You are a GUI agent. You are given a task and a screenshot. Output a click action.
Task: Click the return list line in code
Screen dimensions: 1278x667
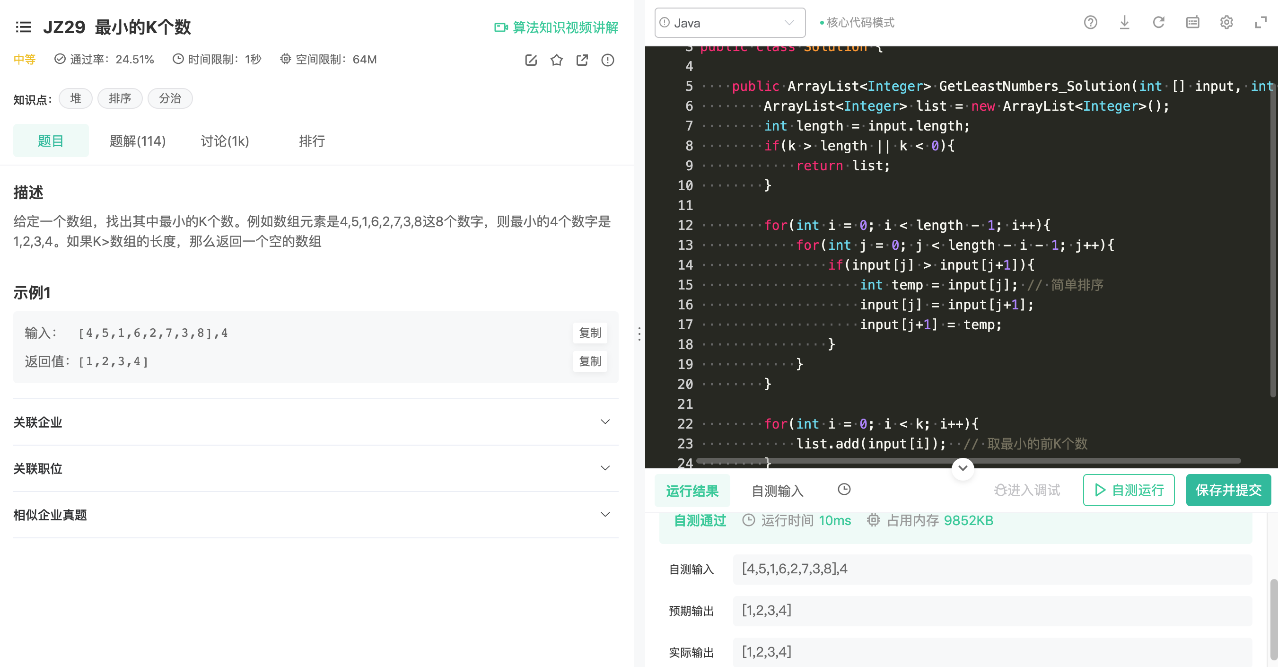(x=843, y=166)
